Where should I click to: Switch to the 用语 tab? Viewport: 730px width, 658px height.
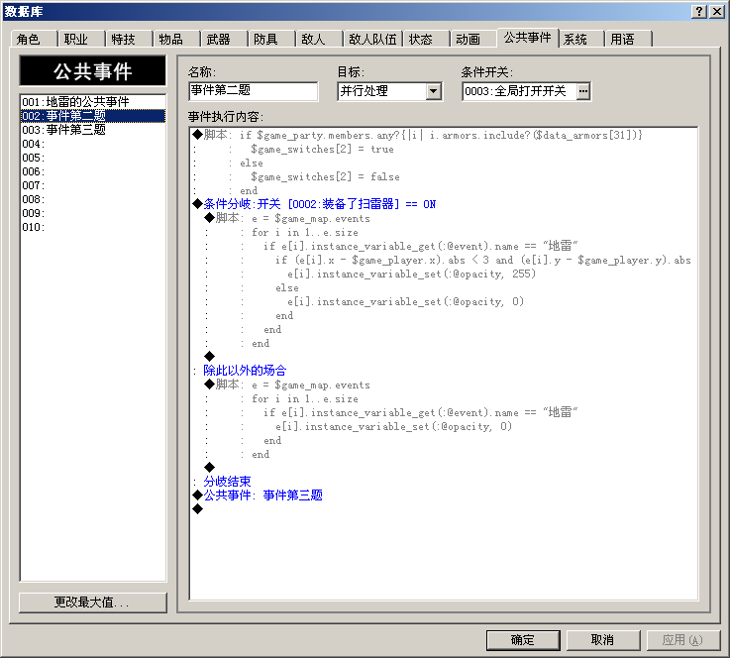coord(628,39)
